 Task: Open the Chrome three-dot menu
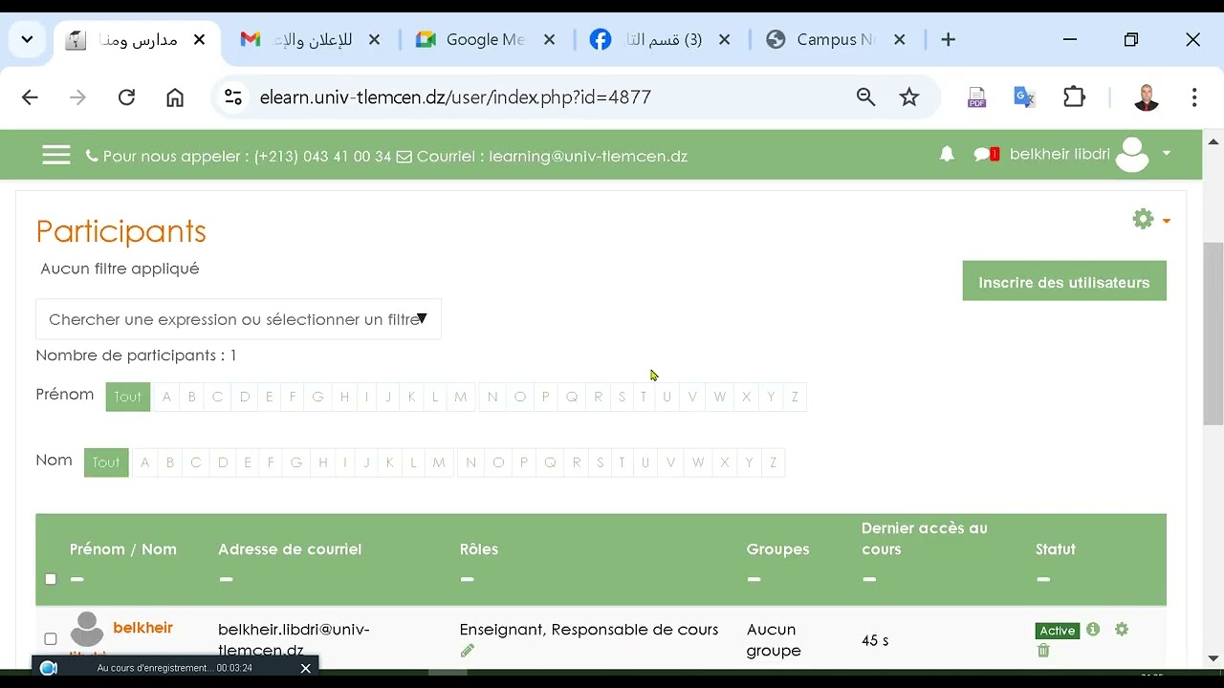click(1194, 97)
